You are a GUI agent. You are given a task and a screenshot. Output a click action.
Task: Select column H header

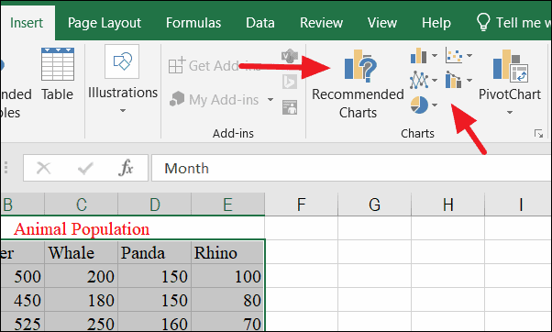click(447, 205)
